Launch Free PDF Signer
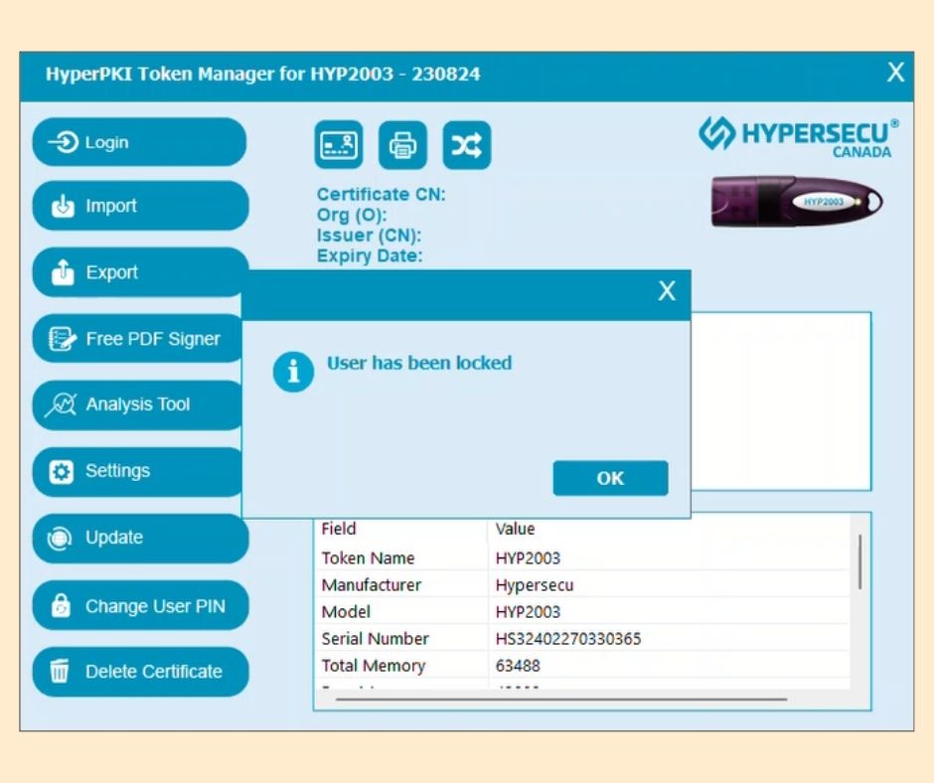The width and height of the screenshot is (934, 783). pos(137,339)
